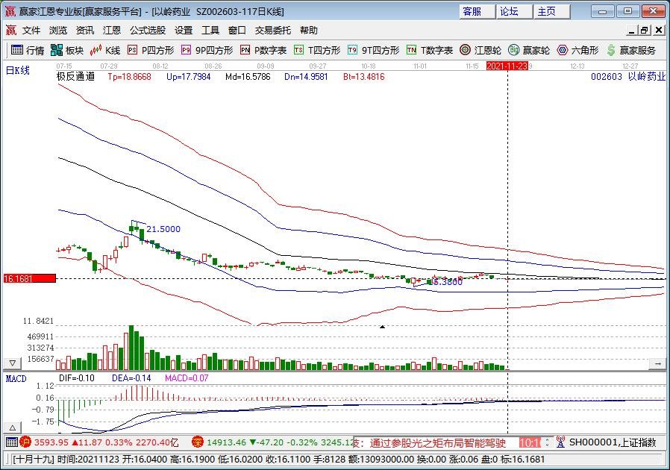The height and width of the screenshot is (470, 670).
Task: Click the 论坛 forum button
Action: click(515, 11)
